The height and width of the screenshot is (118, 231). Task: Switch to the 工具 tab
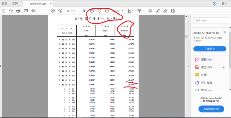[15, 4]
